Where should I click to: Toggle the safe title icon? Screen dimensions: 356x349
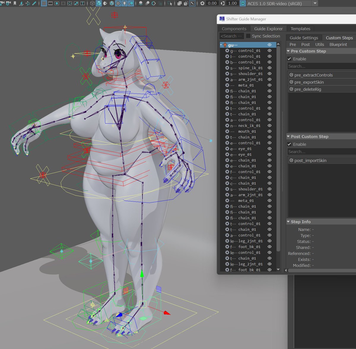tap(82, 3)
